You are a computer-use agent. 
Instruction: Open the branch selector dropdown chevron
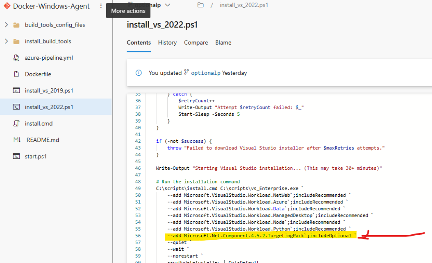click(168, 5)
